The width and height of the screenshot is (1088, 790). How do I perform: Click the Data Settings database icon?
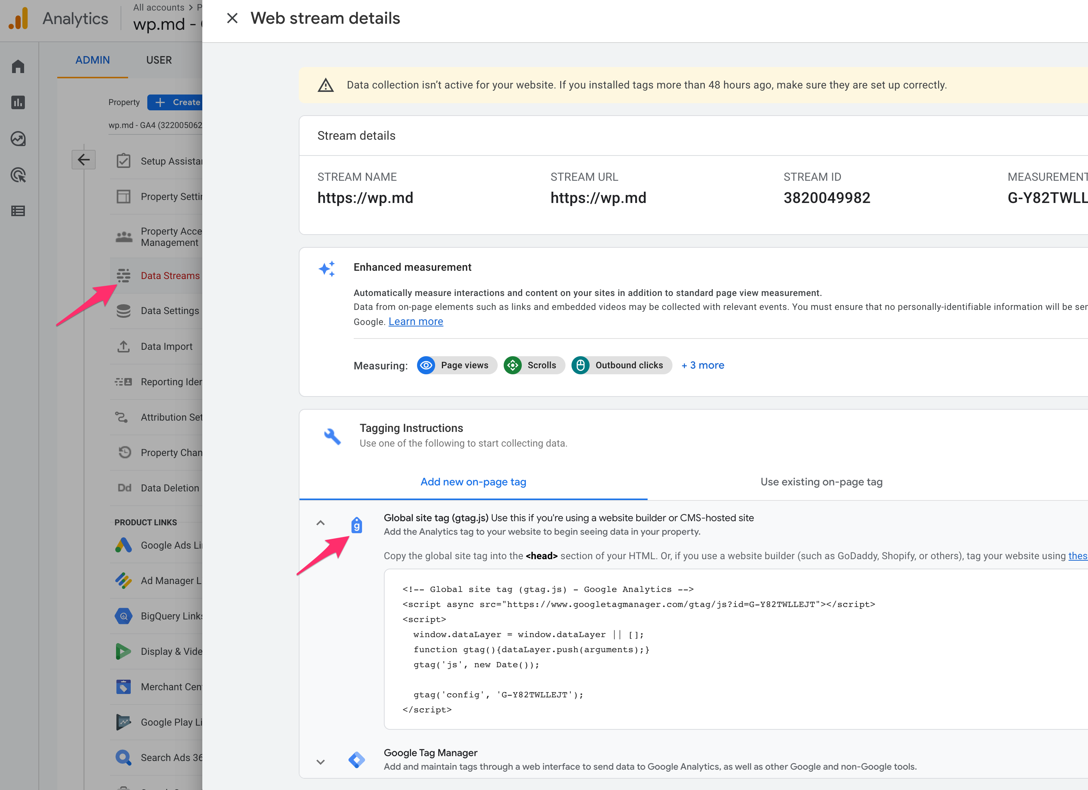coord(123,311)
